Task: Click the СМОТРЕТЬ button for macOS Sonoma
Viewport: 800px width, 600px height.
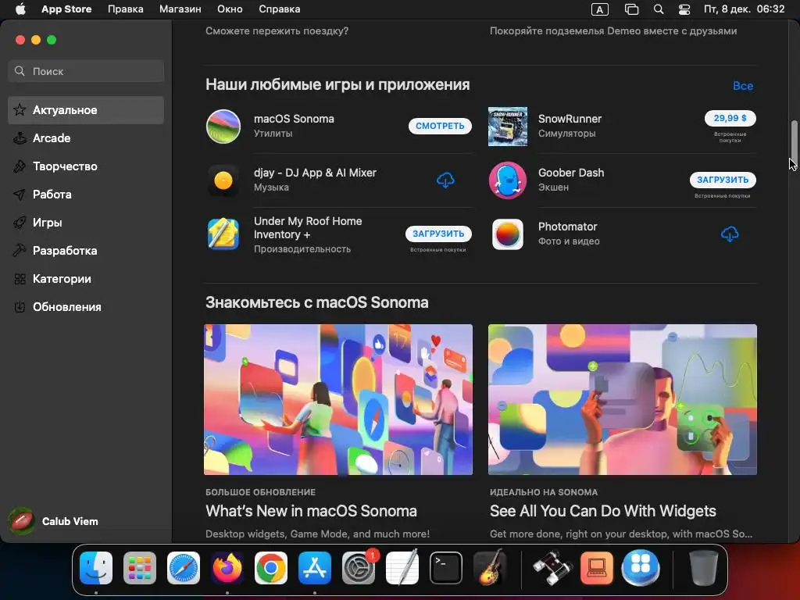Action: [x=440, y=126]
